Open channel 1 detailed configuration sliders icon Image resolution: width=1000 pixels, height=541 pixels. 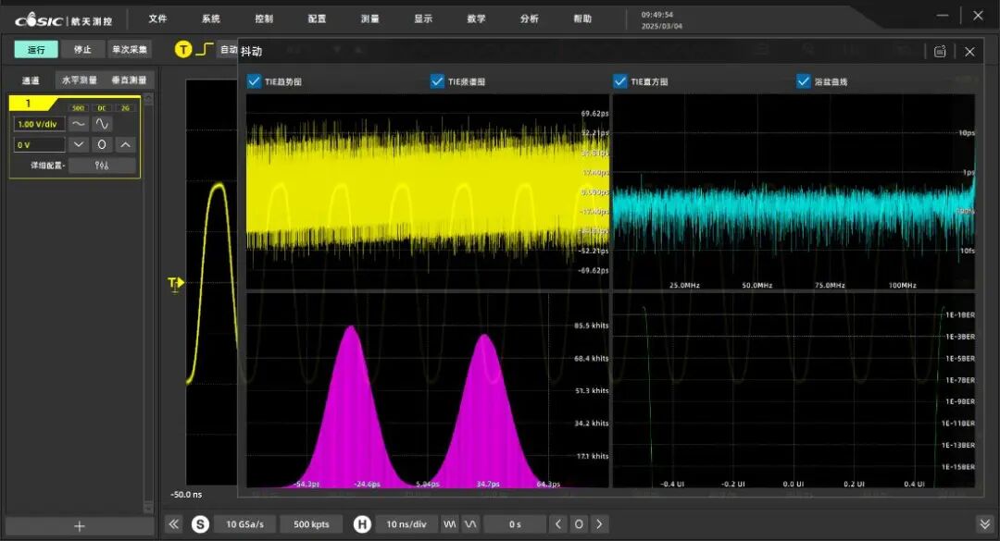(x=102, y=166)
